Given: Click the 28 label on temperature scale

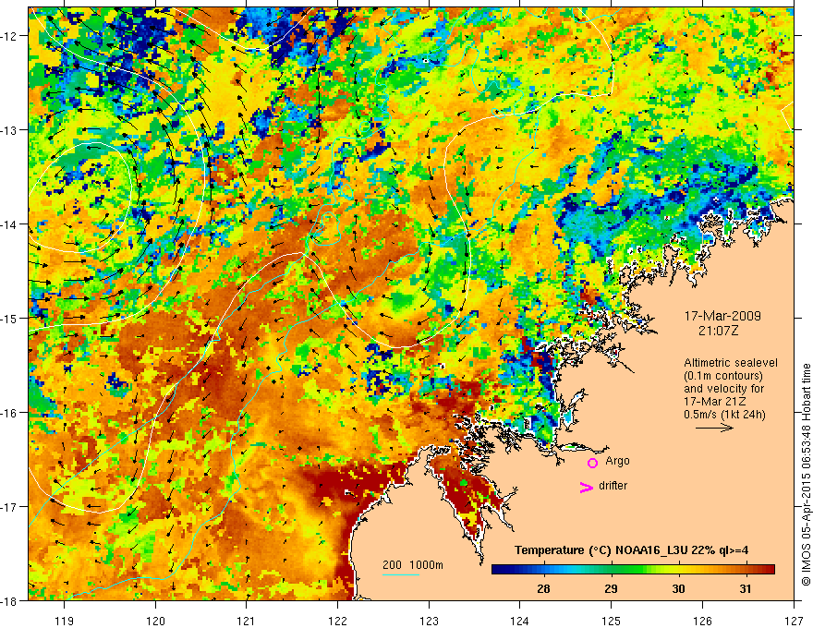Looking at the screenshot, I should point(543,588).
